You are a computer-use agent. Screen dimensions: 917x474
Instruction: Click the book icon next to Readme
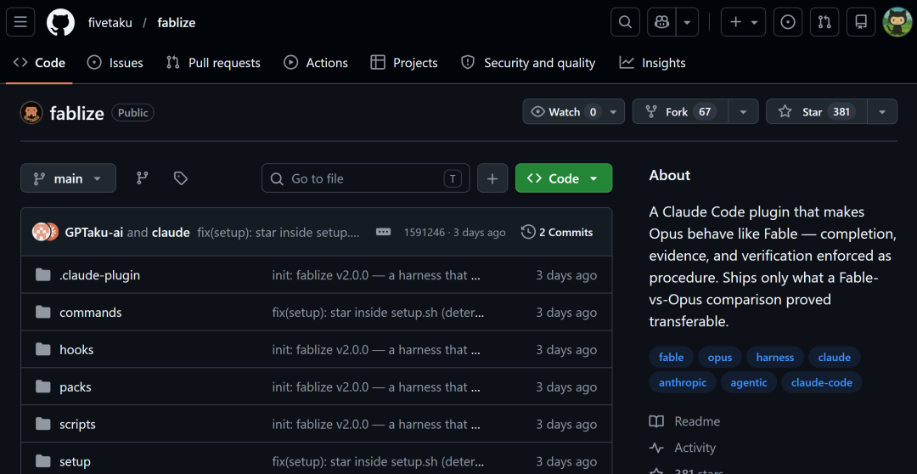coord(656,421)
